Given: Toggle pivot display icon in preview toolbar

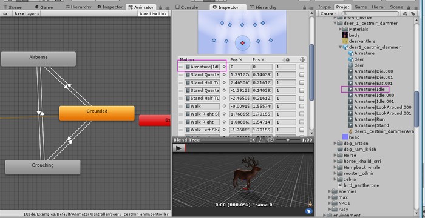Looking at the screenshot, I should click(262, 140).
